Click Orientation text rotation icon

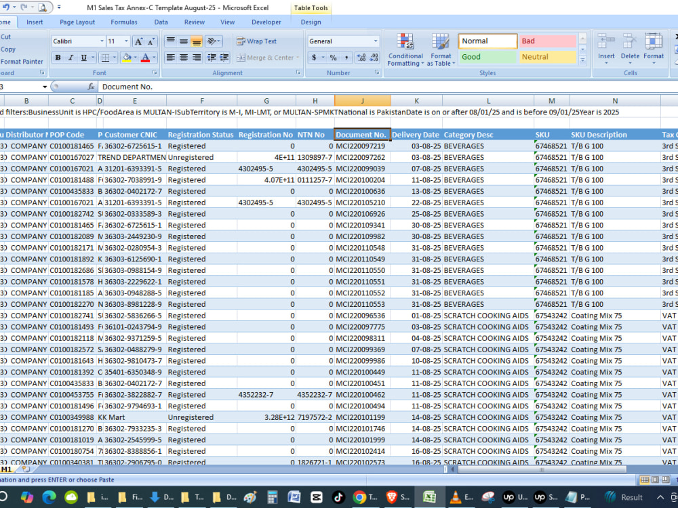pos(213,41)
